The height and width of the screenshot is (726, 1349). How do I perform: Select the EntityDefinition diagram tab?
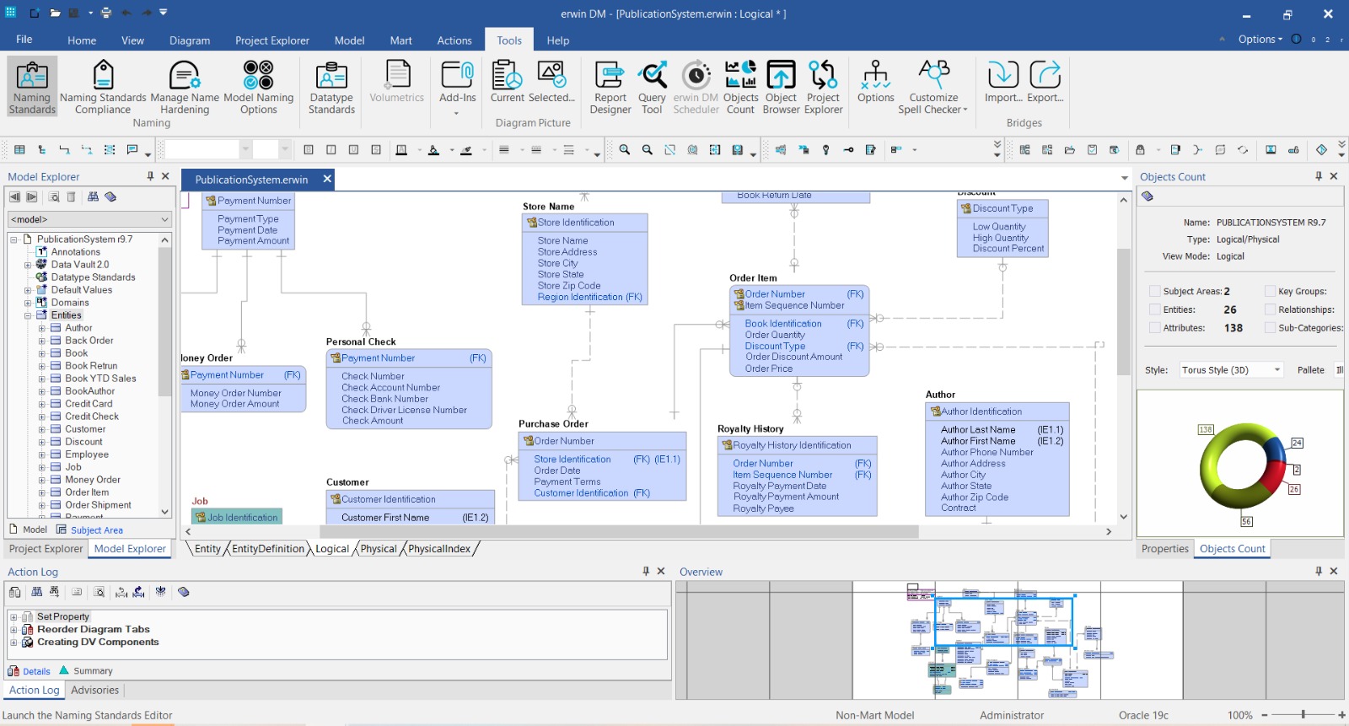pos(267,549)
